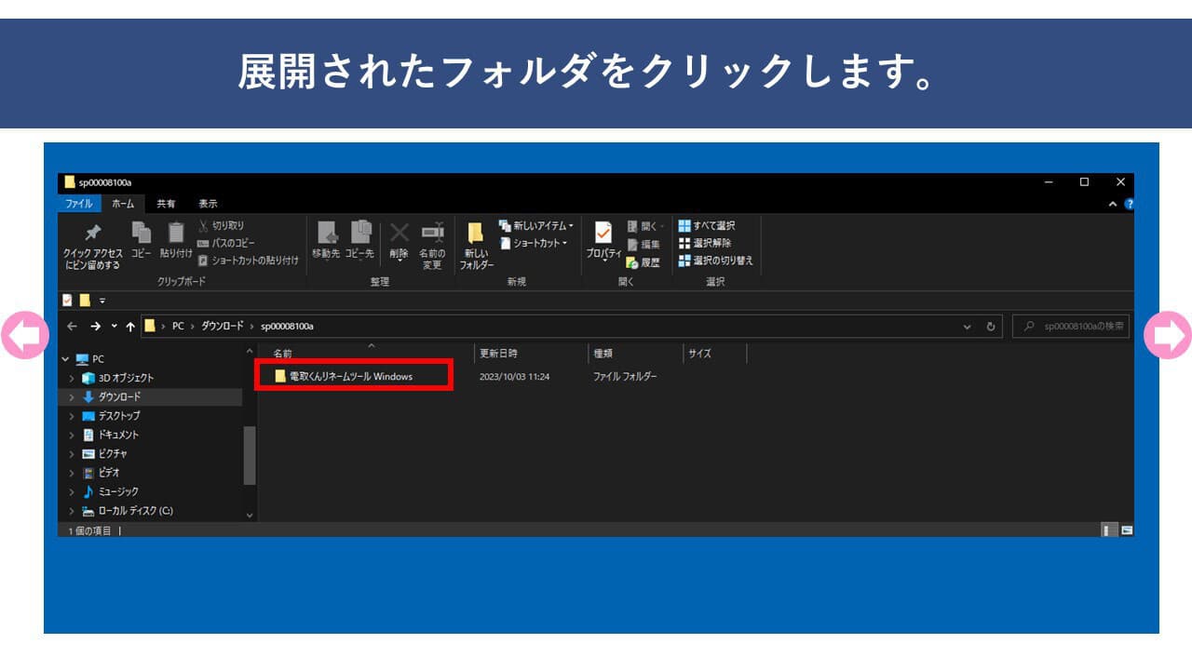This screenshot has height=670, width=1192.
Task: Open recent locations dropdown next to forward arrow
Action: (114, 327)
